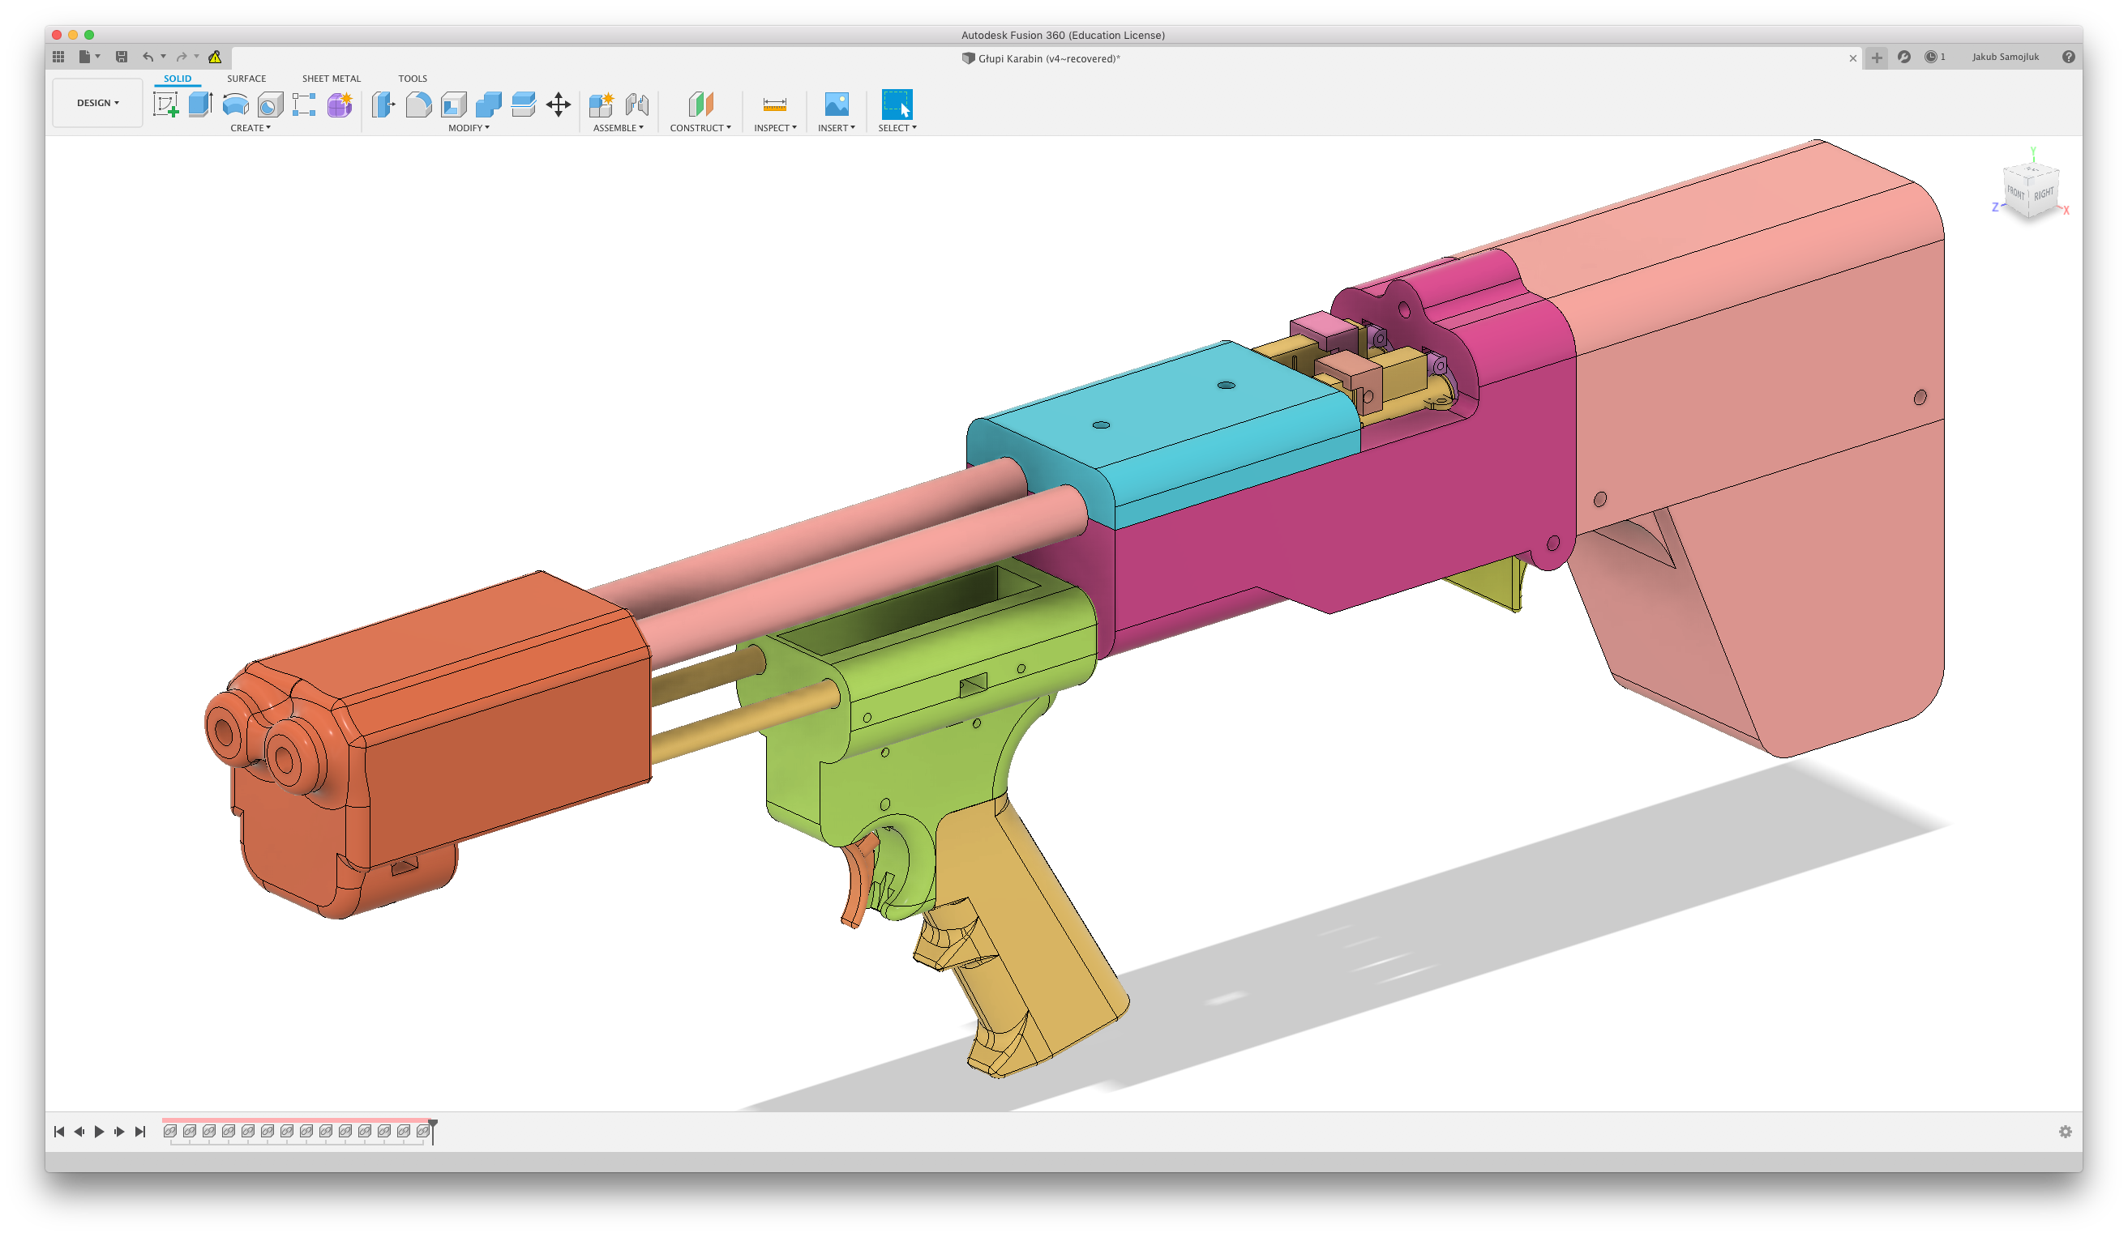This screenshot has height=1237, width=2128.
Task: Switch to the SHEET METAL tab
Action: click(331, 79)
